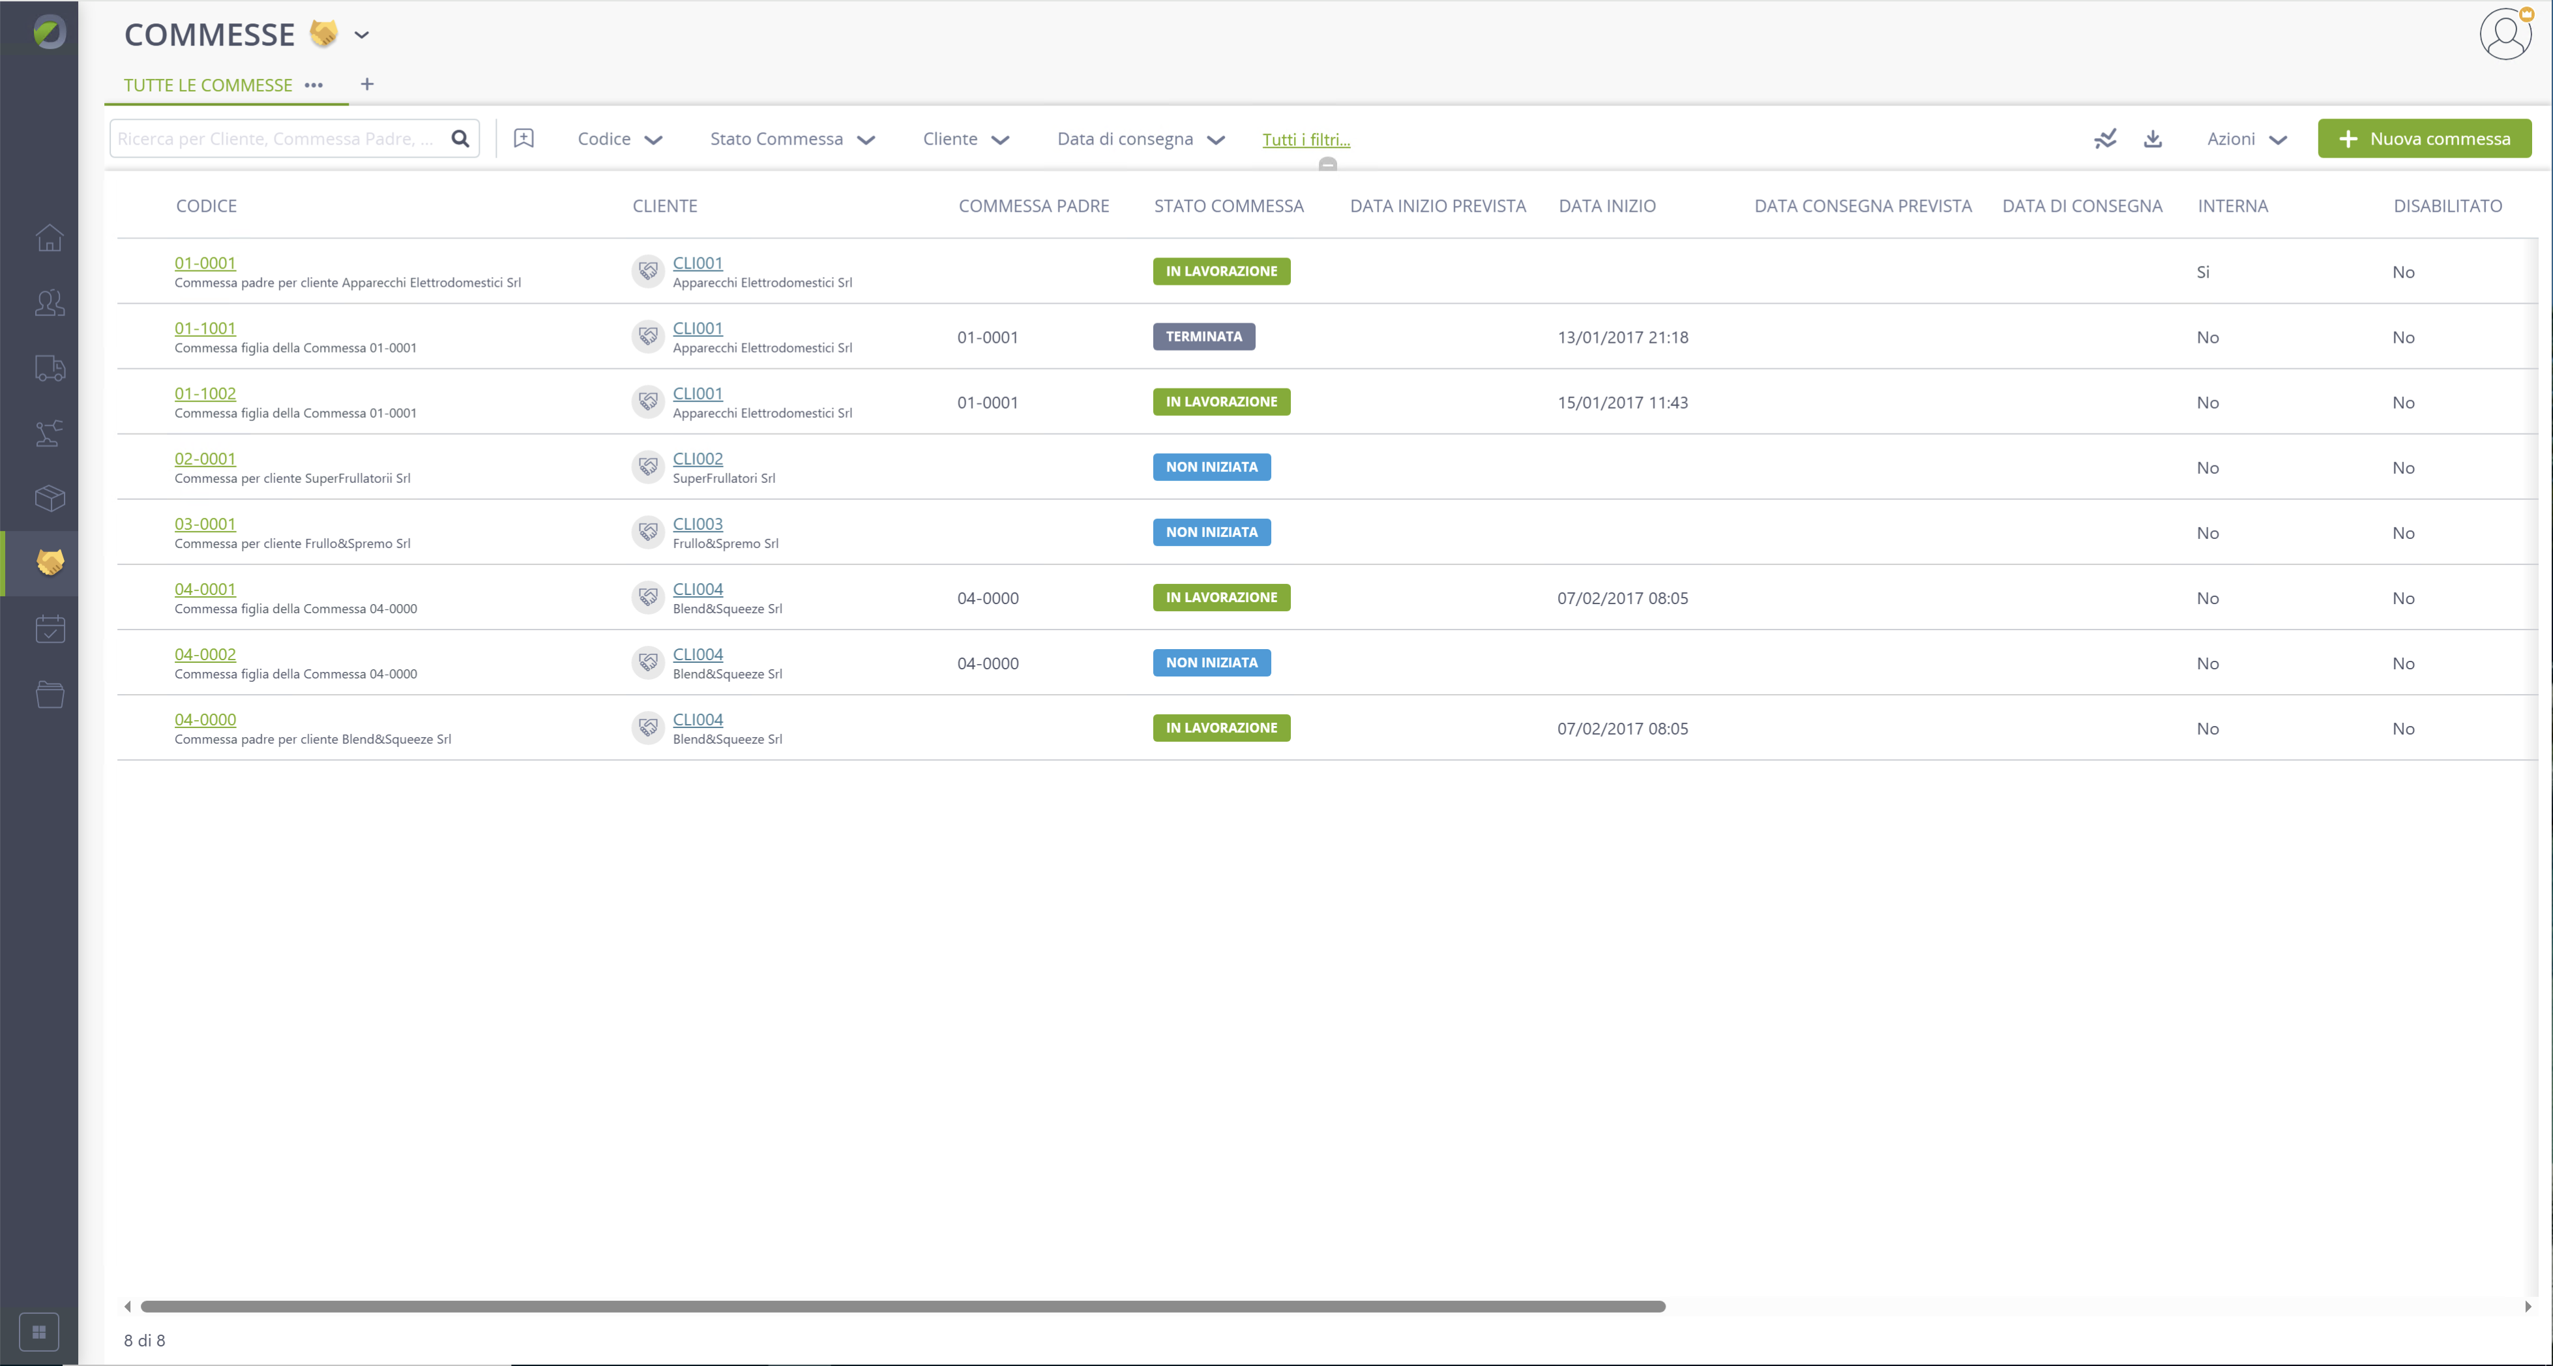The image size is (2553, 1366).
Task: Sort by INTERNA column header
Action: [x=2232, y=206]
